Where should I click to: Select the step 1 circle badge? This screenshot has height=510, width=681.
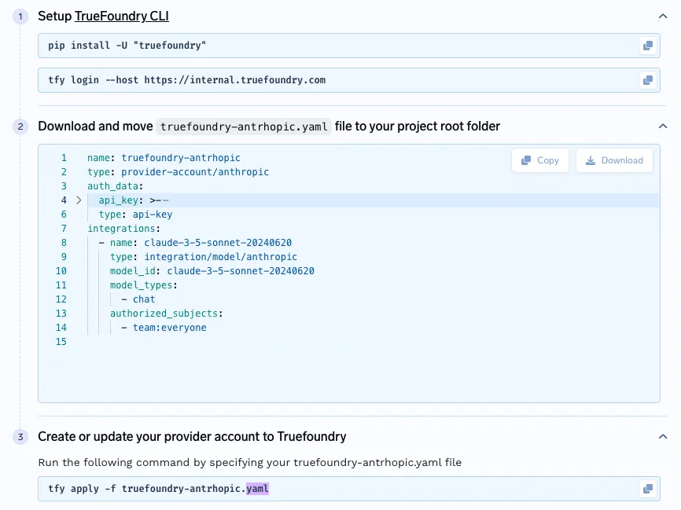click(20, 16)
